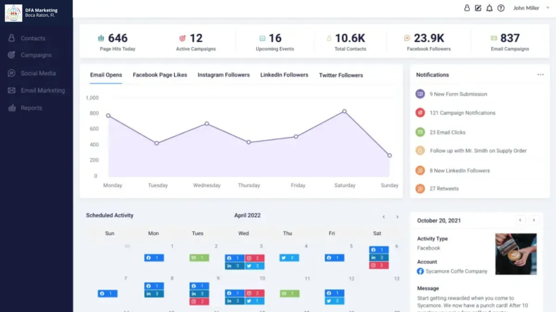Click Facebook event on Monday the 1st
This screenshot has width=556, height=312.
[154, 258]
